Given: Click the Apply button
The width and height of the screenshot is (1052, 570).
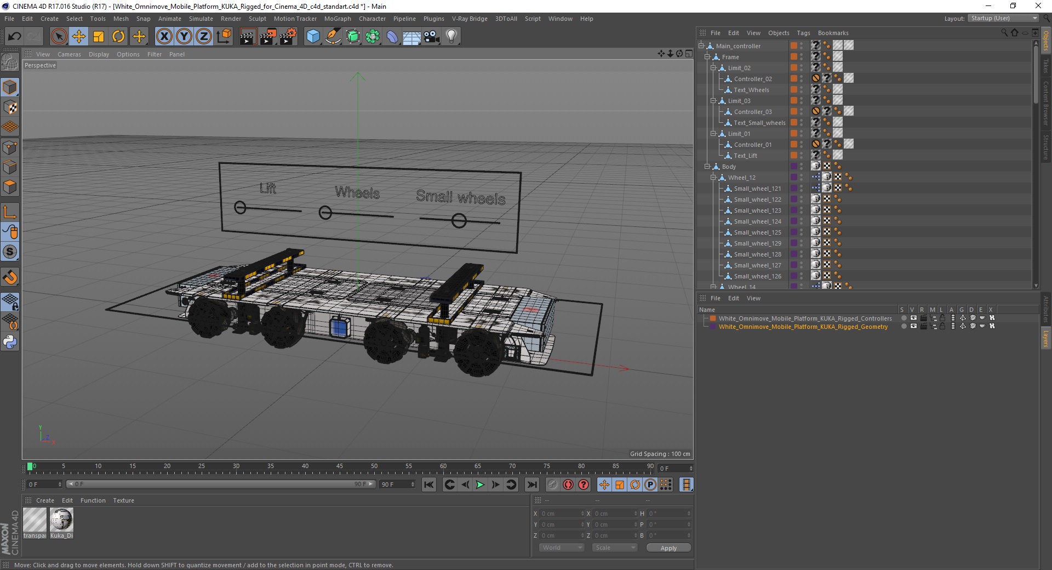Looking at the screenshot, I should (x=668, y=548).
